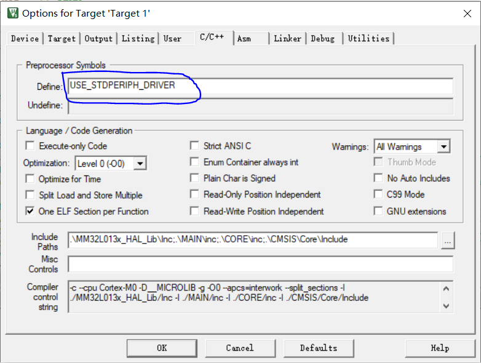Uncheck One ELF Section per Function
The height and width of the screenshot is (363, 481).
pyautogui.click(x=30, y=211)
